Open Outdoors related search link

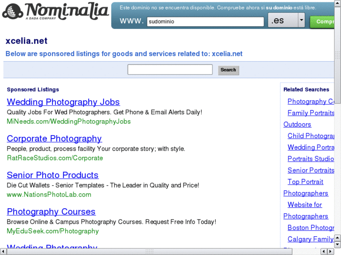(x=297, y=124)
